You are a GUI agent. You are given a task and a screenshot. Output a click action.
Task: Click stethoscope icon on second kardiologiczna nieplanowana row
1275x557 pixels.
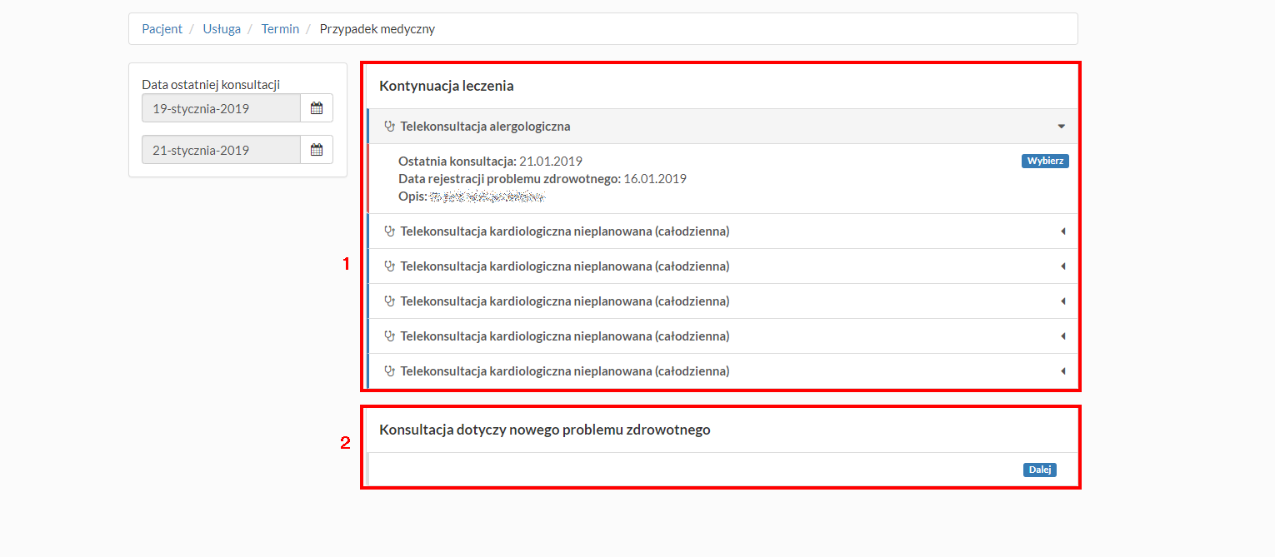coord(389,266)
